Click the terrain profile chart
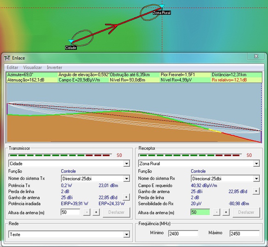268x247 pixels. pos(134,113)
